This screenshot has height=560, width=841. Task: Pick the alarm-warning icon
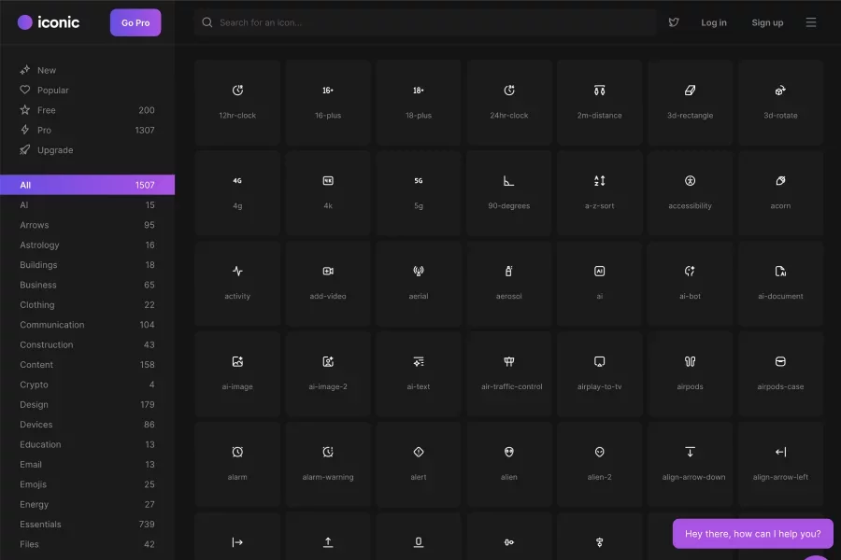tap(328, 463)
